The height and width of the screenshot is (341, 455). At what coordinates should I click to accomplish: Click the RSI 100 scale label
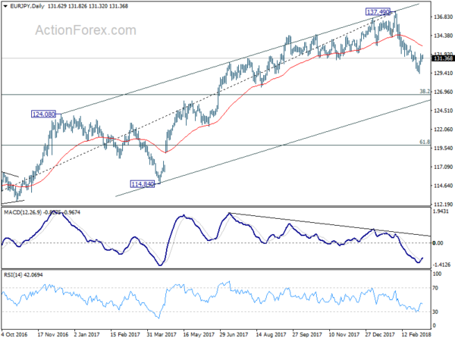pyautogui.click(x=437, y=274)
